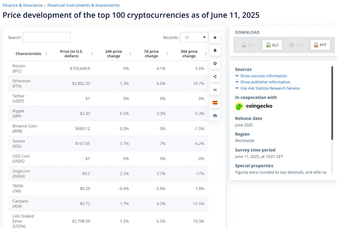Click inside the Search field
337x239 pixels.
[x=47, y=37]
